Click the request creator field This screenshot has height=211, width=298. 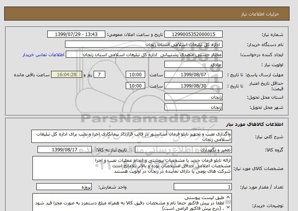click(144, 54)
